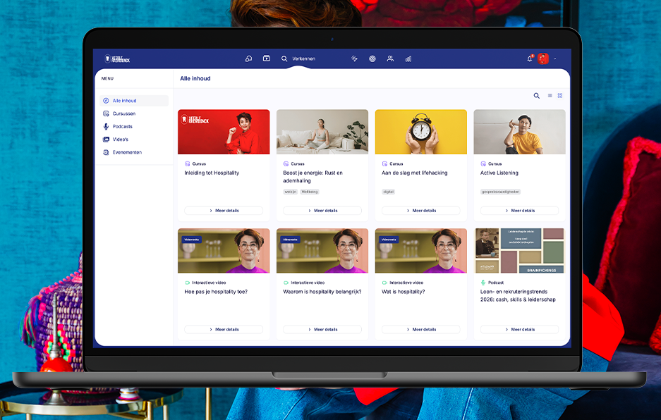Click the sparkle cursor icon in navbar
Viewport: 661px width, 420px height.
coord(354,59)
